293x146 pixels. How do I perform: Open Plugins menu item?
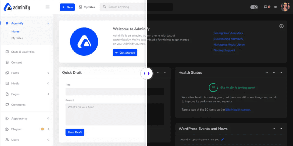[16, 129]
